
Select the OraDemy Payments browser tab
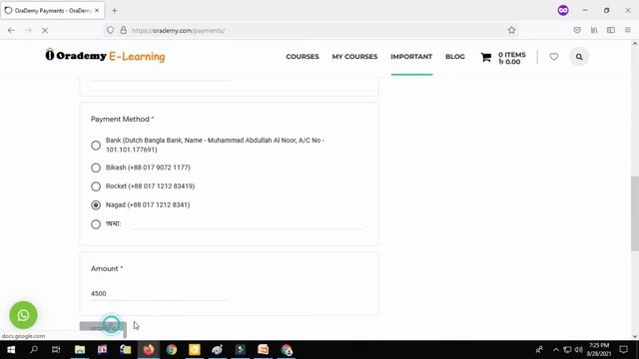tap(52, 11)
